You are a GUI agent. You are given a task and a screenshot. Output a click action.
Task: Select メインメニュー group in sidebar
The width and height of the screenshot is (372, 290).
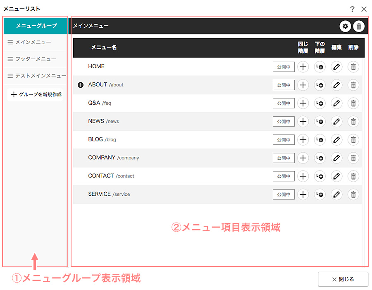[36, 42]
